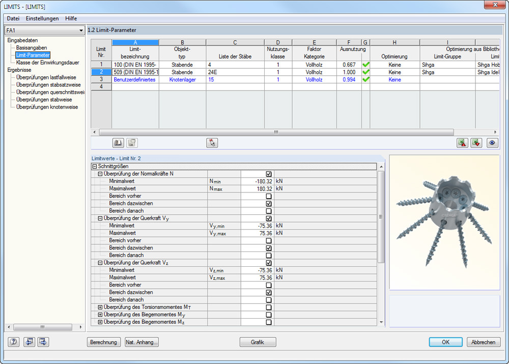Click Knotenlager object type cell
The height and width of the screenshot is (364, 509).
coord(182,79)
